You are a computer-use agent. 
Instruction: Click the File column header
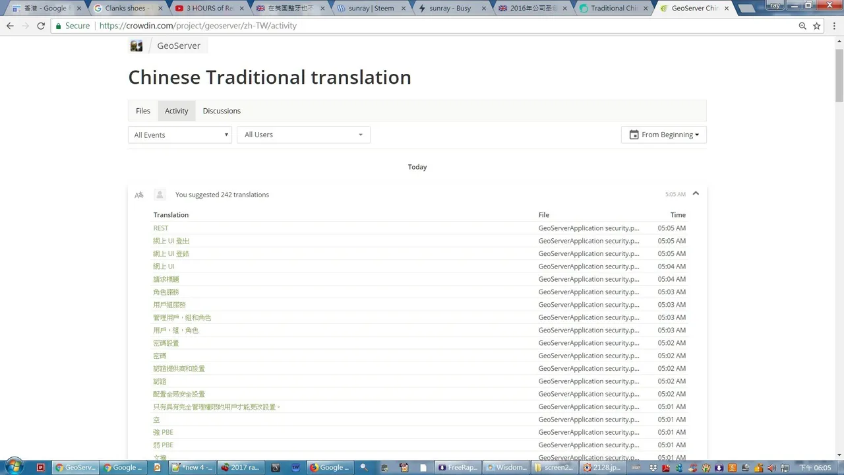click(544, 214)
